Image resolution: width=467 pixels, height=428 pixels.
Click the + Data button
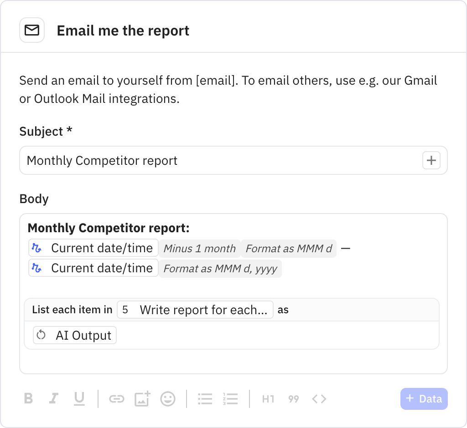click(424, 398)
